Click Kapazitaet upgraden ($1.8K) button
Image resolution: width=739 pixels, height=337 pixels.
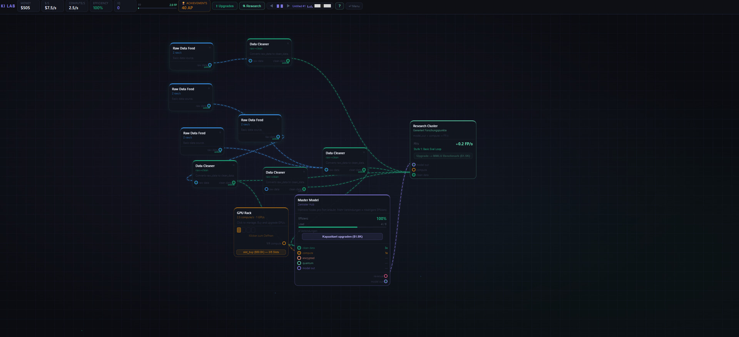[342, 237]
